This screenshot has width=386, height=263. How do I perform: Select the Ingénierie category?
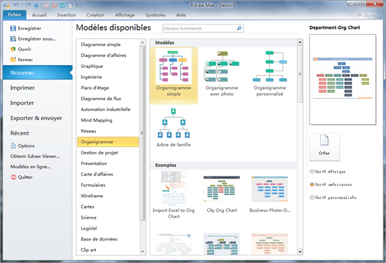[x=108, y=77]
